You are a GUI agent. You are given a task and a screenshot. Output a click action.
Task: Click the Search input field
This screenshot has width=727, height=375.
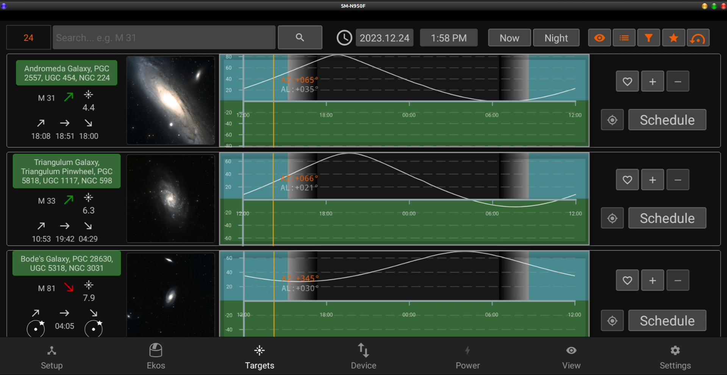(164, 37)
